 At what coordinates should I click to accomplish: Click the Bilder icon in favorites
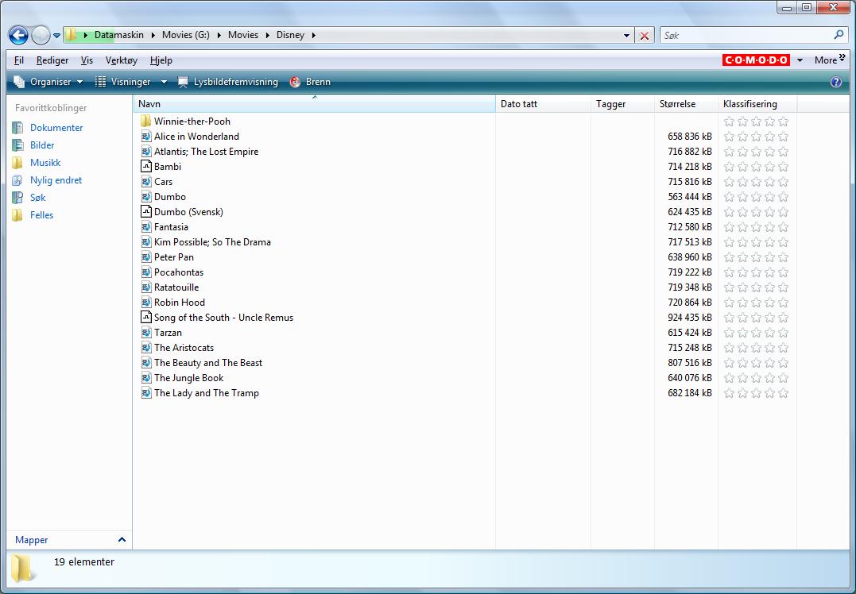point(17,145)
